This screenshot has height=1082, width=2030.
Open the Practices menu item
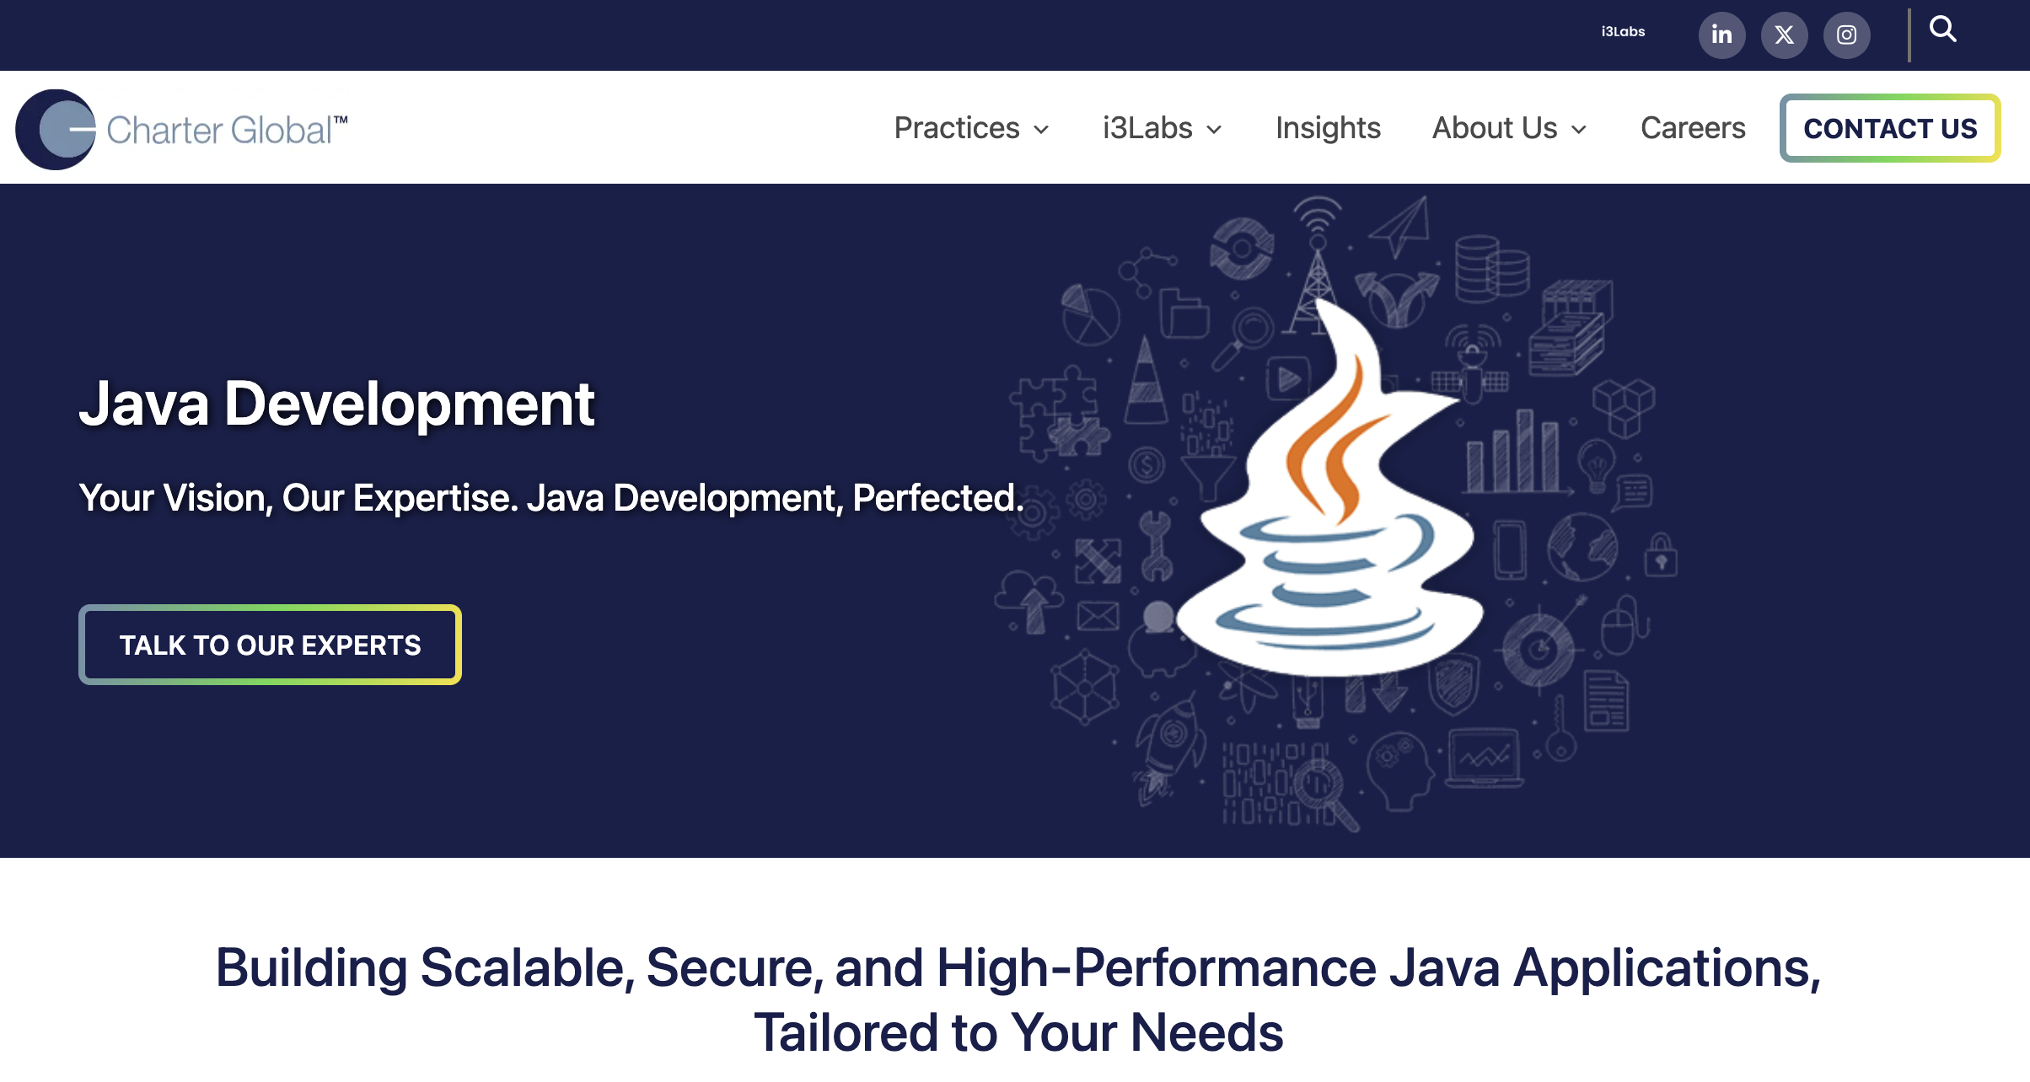coord(957,128)
